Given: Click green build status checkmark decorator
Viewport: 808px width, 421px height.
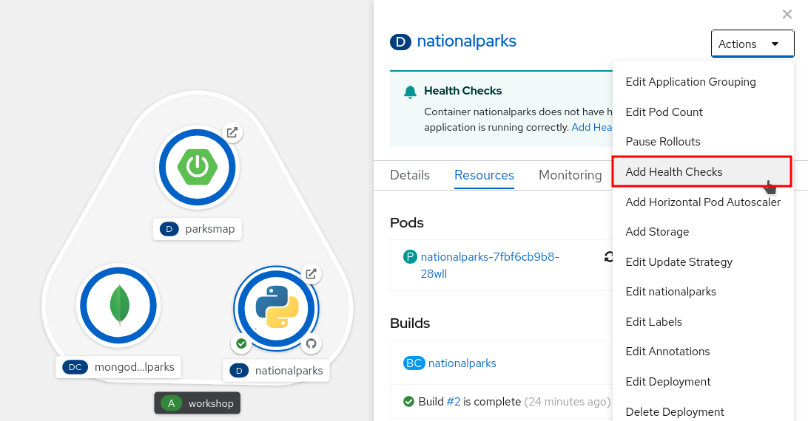Looking at the screenshot, I should point(240,343).
